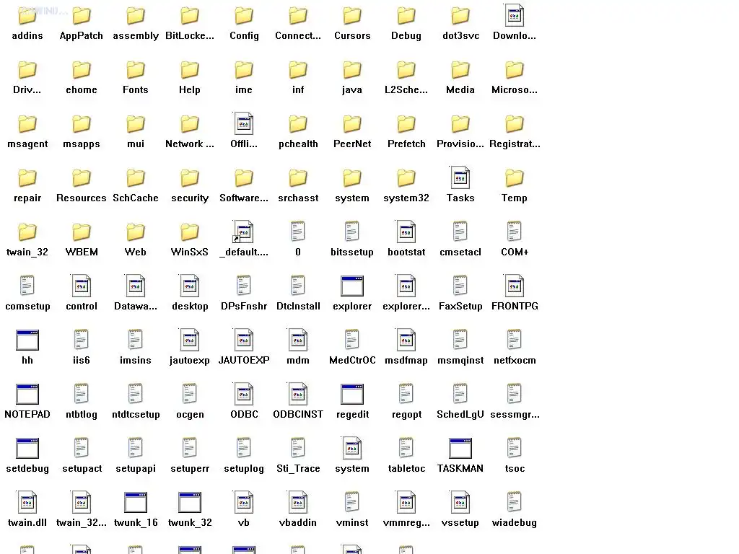Click the bootstat file icon

point(406,232)
